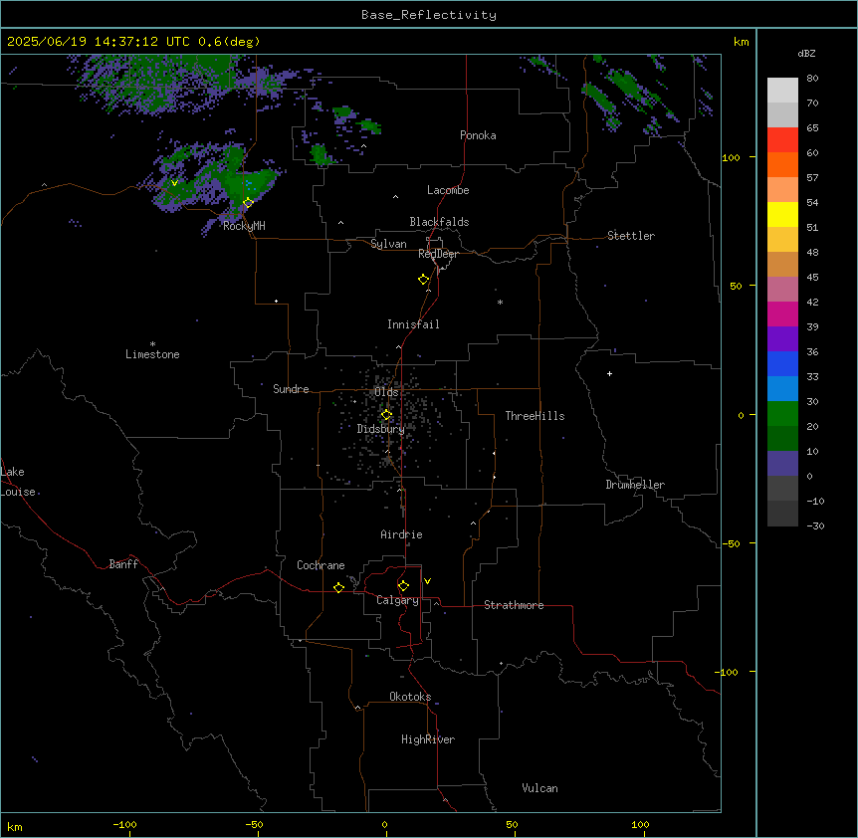
Task: Select the magenta 42–39 dBZ legend swatch
Action: pyautogui.click(x=782, y=314)
